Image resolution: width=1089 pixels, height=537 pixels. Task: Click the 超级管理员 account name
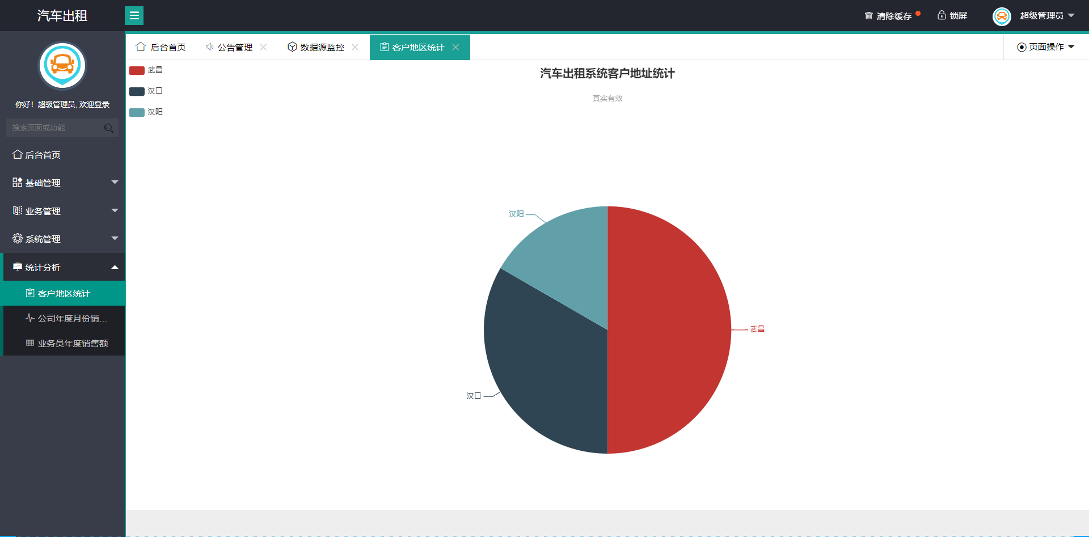[1041, 16]
